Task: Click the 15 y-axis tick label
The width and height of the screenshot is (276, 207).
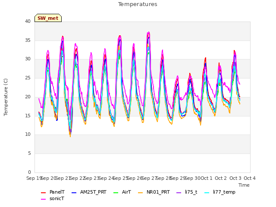Action: pos(28,116)
